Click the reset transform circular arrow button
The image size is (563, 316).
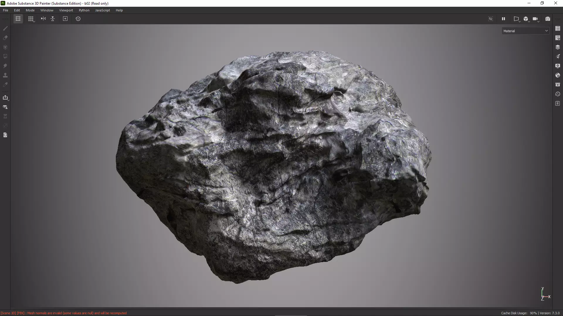78,19
